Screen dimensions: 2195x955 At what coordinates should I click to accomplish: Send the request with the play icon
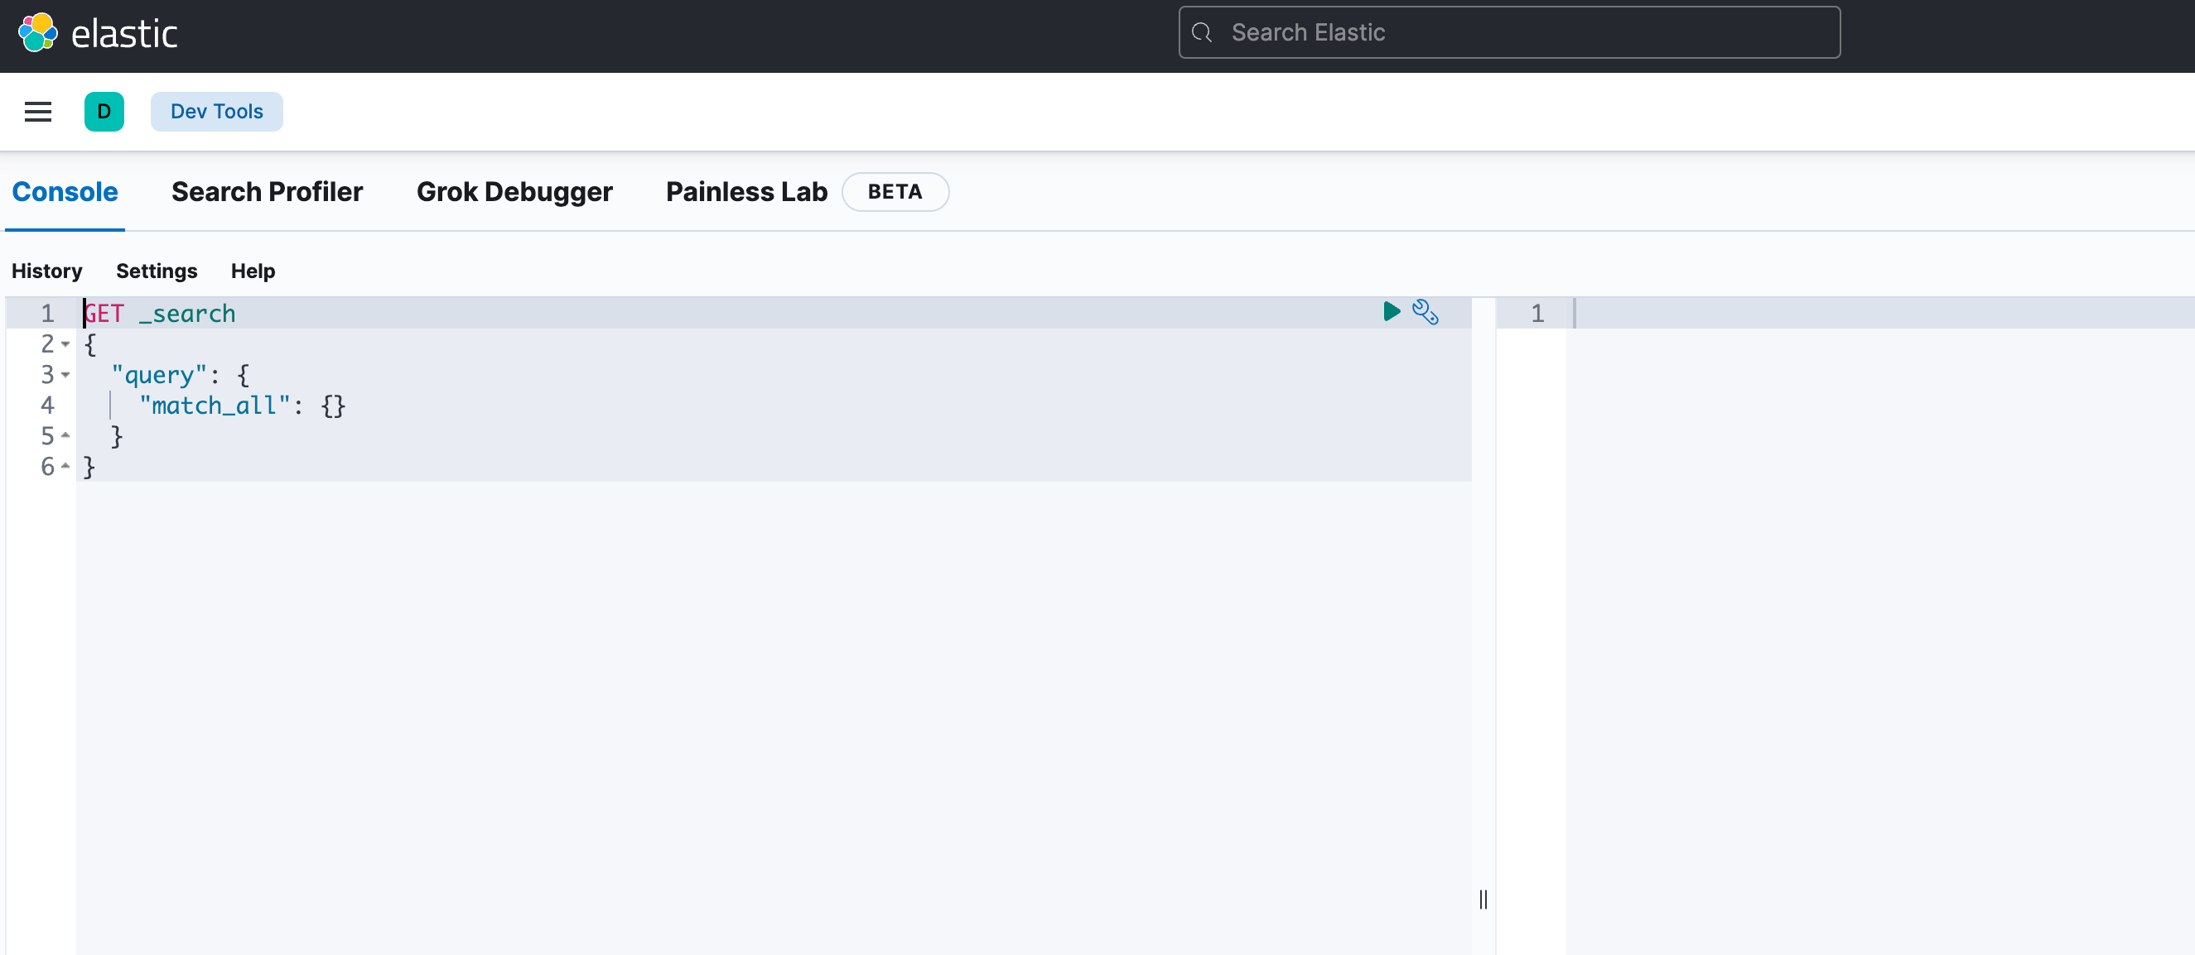click(x=1392, y=312)
